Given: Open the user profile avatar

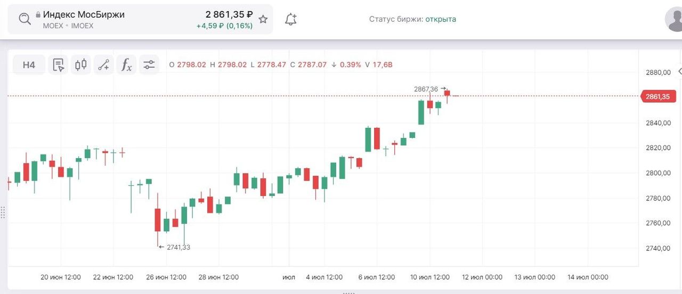Looking at the screenshot, I should tap(676, 19).
